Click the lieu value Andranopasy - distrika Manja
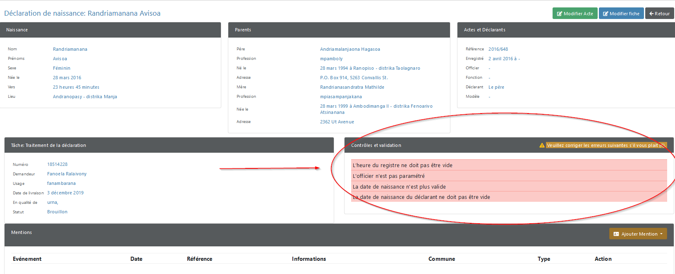Viewport: 675px width, 274px height. [x=85, y=97]
